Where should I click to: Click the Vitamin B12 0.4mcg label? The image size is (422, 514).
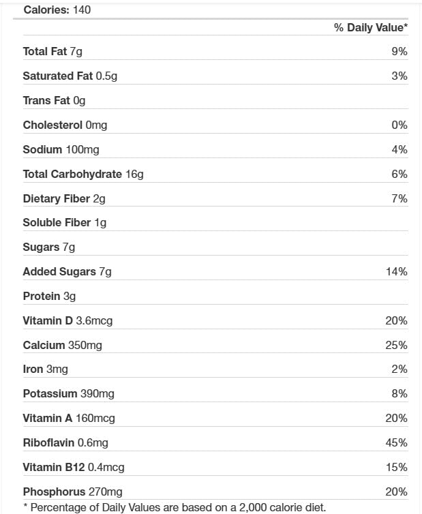pyautogui.click(x=74, y=468)
